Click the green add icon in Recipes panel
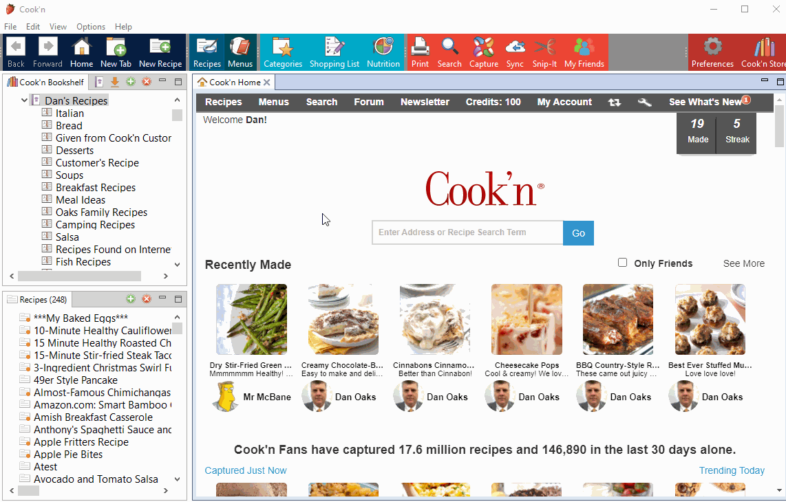The width and height of the screenshot is (786, 502). click(x=131, y=299)
